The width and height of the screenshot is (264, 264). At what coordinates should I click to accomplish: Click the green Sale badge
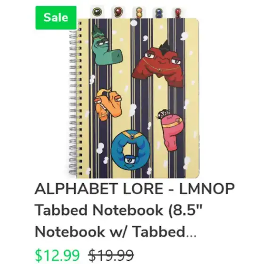pyautogui.click(x=56, y=18)
